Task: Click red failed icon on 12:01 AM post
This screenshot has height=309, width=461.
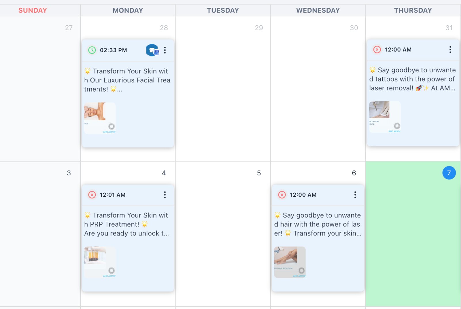Action: [92, 195]
